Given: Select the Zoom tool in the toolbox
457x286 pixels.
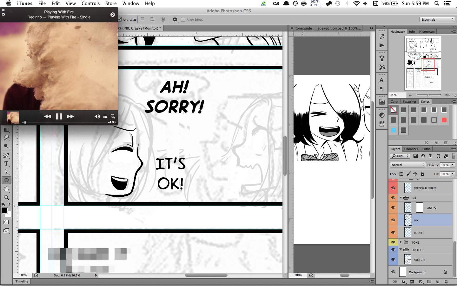Looking at the screenshot, I should click(x=6, y=197).
